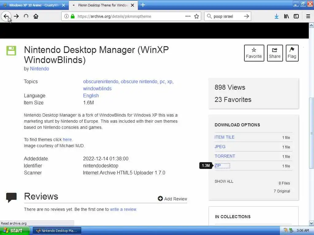Select Nintendo Desktop Ma... taskbar button
Viewport: 314px width, 235px height.
pyautogui.click(x=57, y=231)
